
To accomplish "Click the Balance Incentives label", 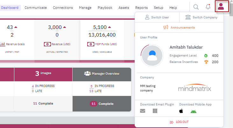I will (x=184, y=62).
